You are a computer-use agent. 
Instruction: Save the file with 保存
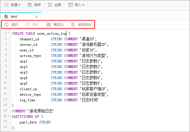pos(37,5)
